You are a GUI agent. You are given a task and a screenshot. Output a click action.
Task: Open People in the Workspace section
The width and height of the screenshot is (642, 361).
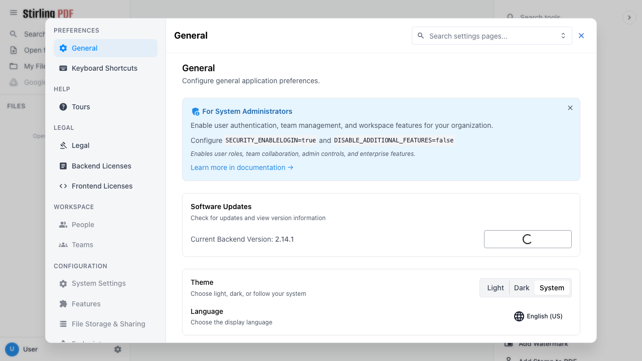(106, 225)
